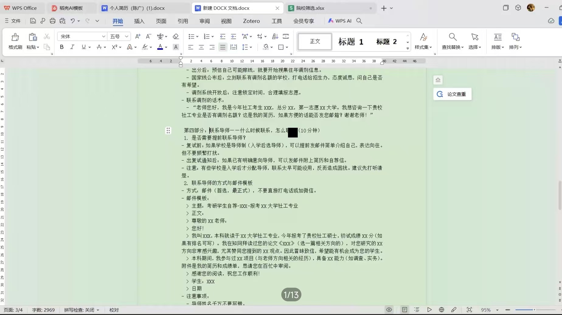562x315 pixels.
Task: Click the print icon in quick toolbar
Action: click(x=53, y=21)
